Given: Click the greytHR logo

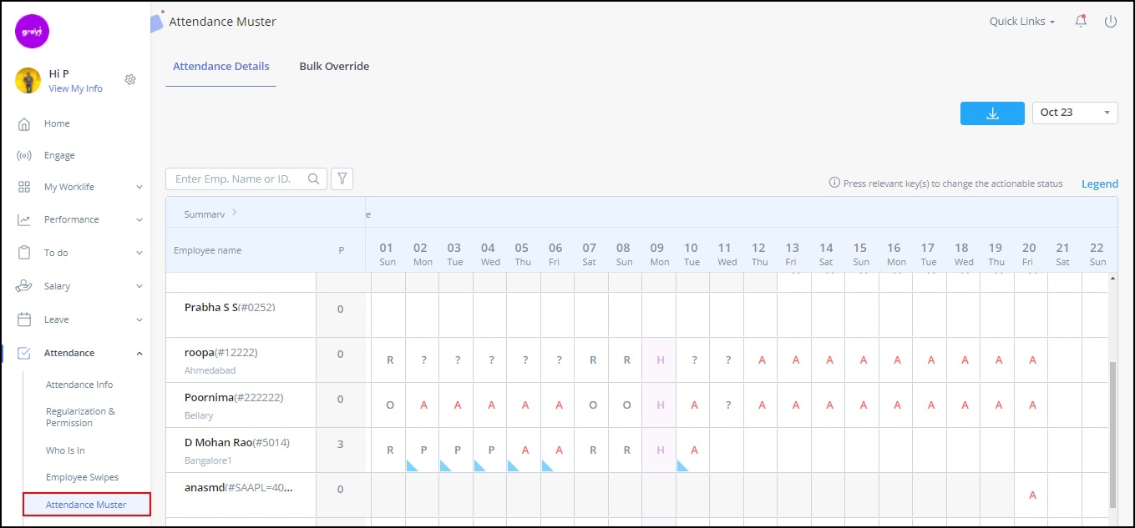Looking at the screenshot, I should tap(33, 32).
